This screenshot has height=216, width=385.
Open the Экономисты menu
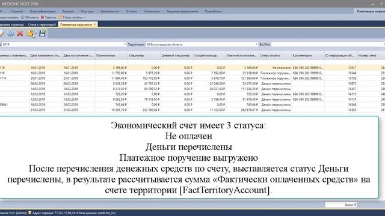click(109, 11)
